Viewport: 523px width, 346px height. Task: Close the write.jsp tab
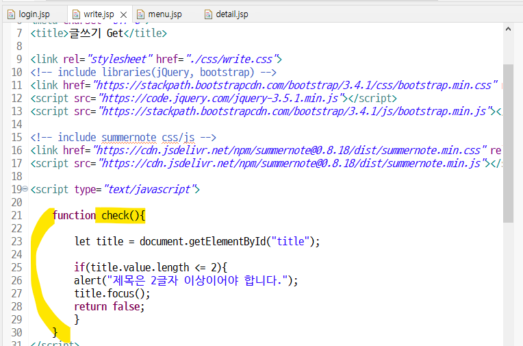point(123,14)
